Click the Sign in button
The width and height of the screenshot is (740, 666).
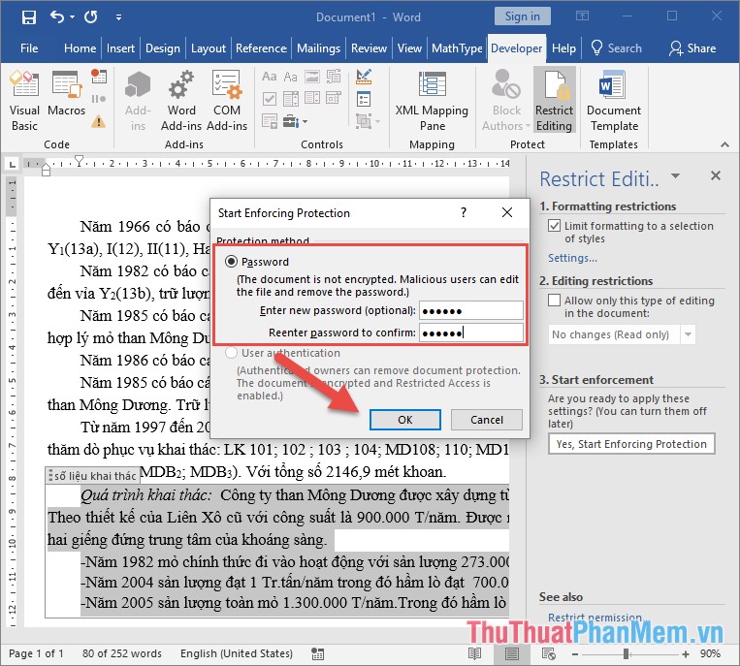(x=522, y=16)
